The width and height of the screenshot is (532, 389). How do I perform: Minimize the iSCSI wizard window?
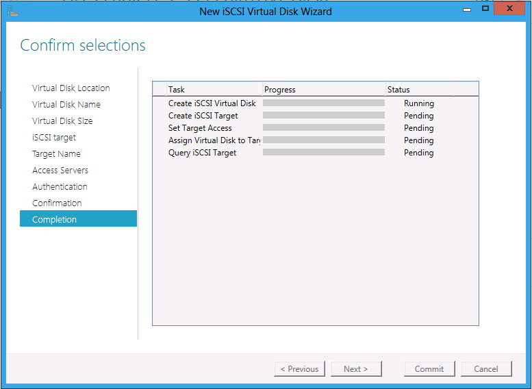[467, 10]
